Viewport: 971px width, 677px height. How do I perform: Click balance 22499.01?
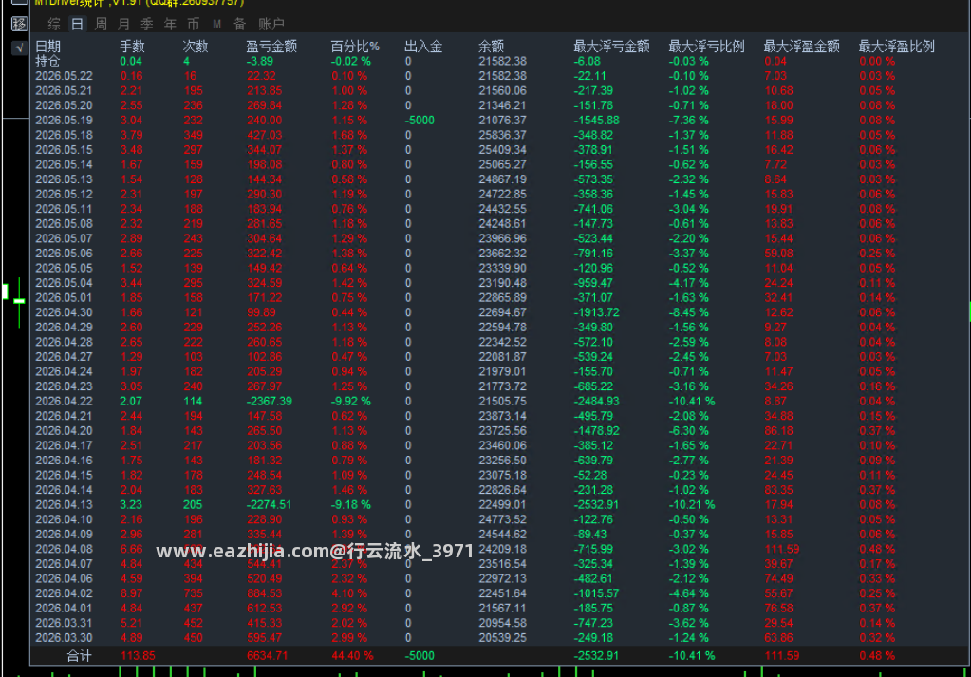502,505
